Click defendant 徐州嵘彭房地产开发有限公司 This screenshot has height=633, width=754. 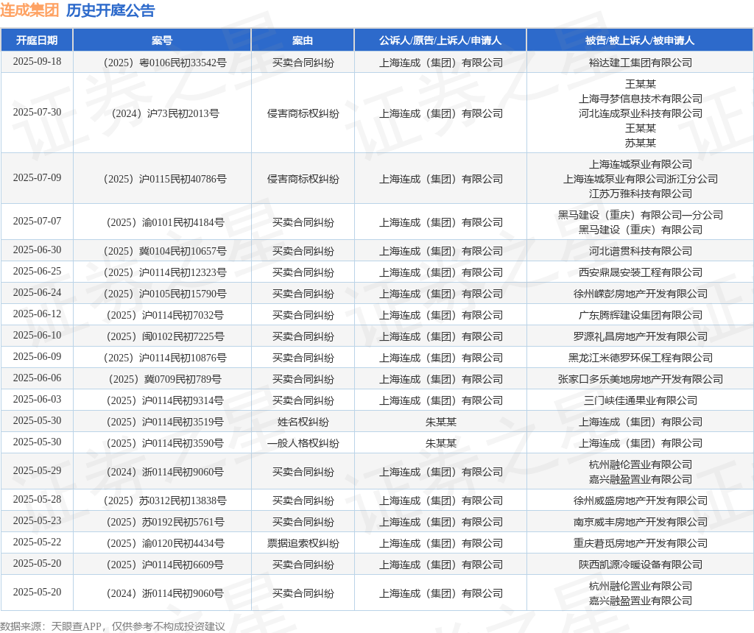(x=640, y=294)
